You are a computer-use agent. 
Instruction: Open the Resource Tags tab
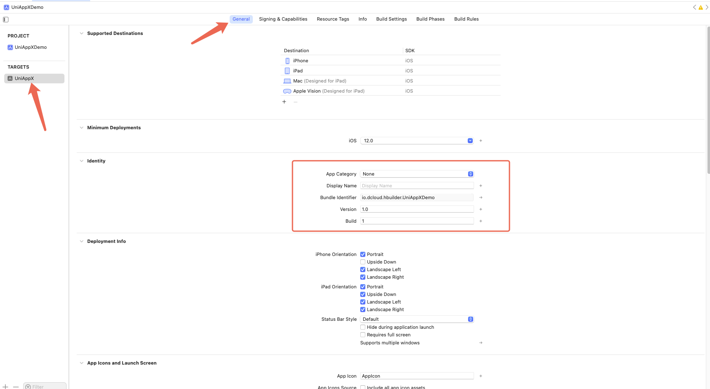(x=333, y=19)
